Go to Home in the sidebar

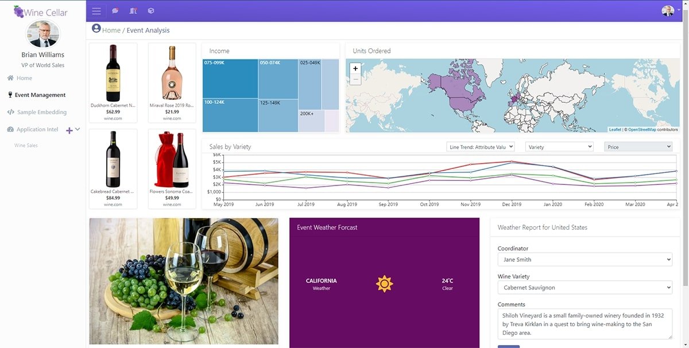[x=24, y=78]
